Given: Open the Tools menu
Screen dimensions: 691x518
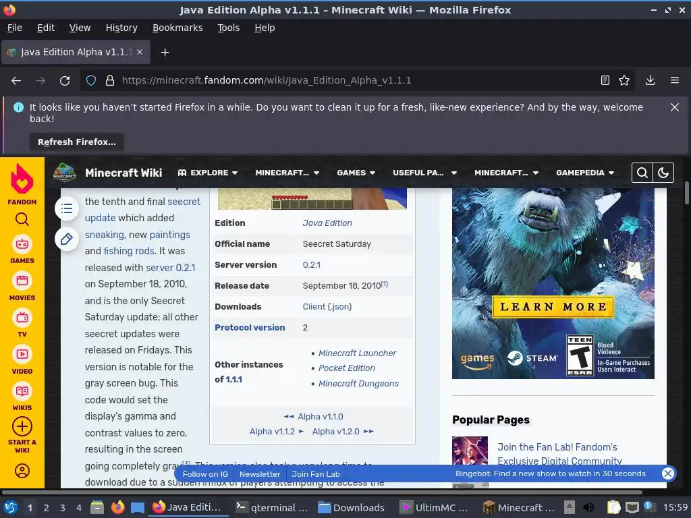Looking at the screenshot, I should 228,28.
